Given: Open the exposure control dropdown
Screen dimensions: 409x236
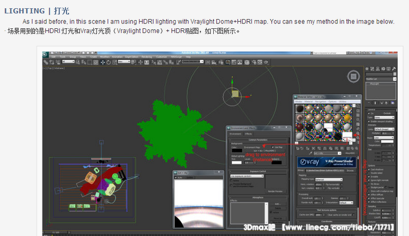Looking at the screenshot, I should click(246, 176).
